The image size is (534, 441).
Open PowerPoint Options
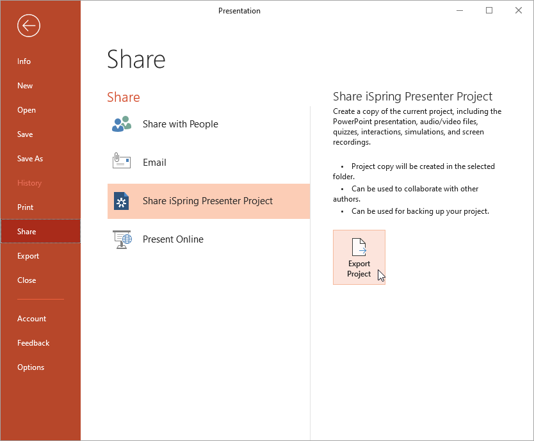31,367
